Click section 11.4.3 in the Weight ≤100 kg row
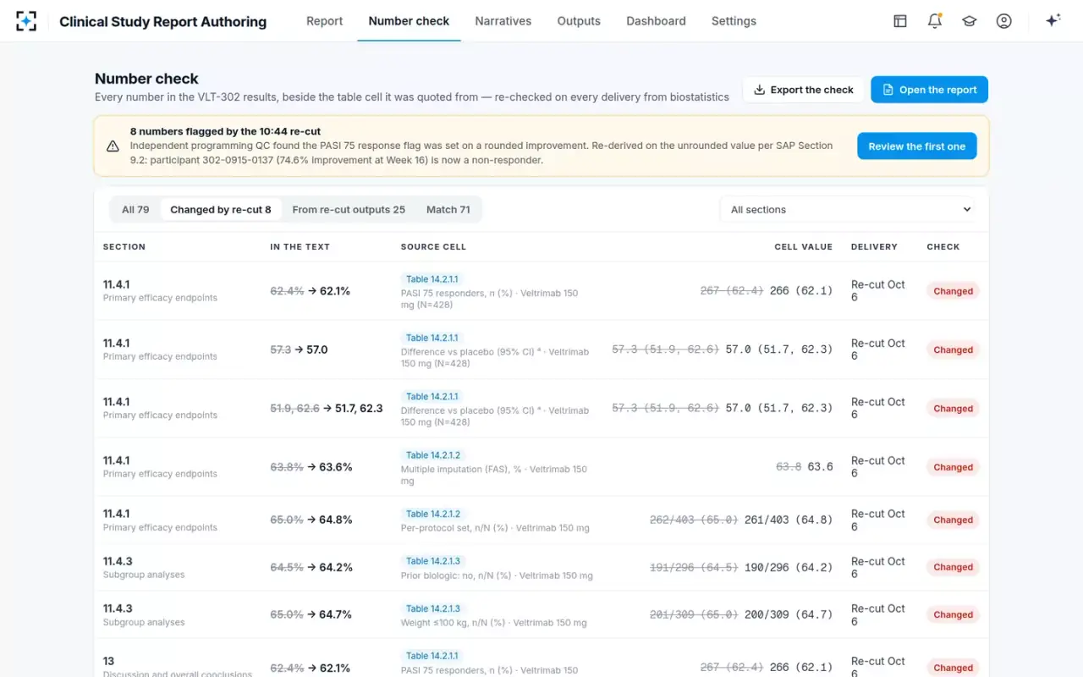 tap(118, 608)
